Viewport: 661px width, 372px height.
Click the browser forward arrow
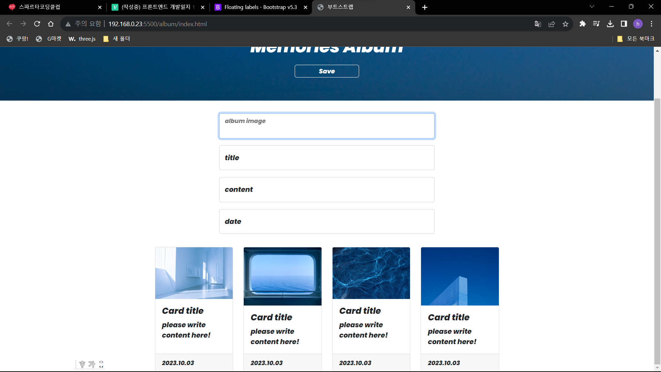click(23, 24)
